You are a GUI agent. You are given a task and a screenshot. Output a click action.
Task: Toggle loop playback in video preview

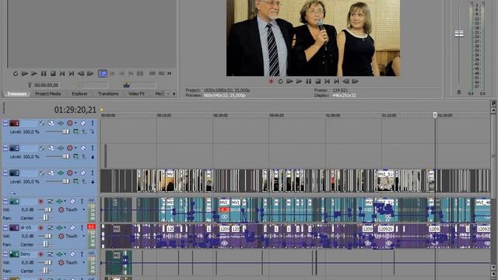pos(280,82)
